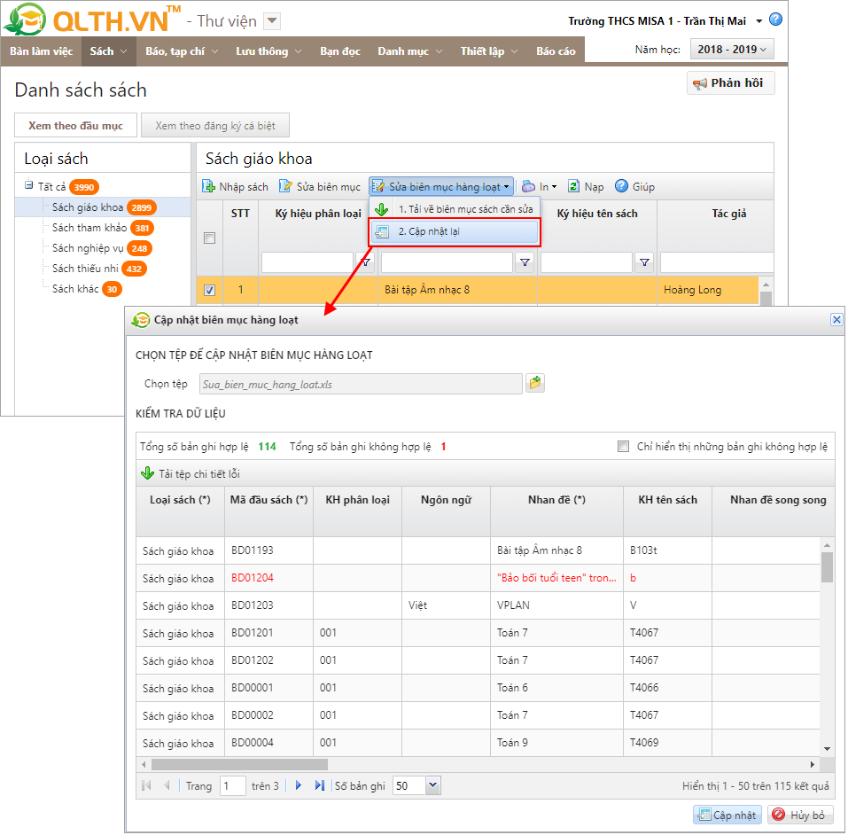This screenshot has height=835, width=848.
Task: Go to previous page arrow
Action: pos(167,785)
